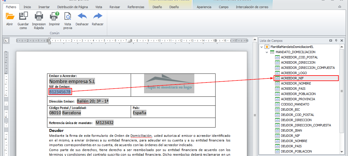Open the Apariencia ribbon tab
Viewport: 348px width, 156px height.
[204, 7]
